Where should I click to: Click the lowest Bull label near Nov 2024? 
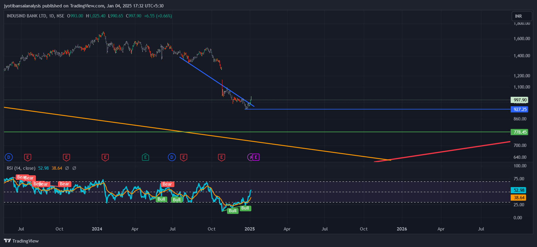233,211
